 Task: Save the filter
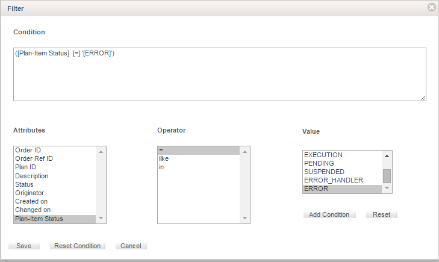click(x=24, y=246)
